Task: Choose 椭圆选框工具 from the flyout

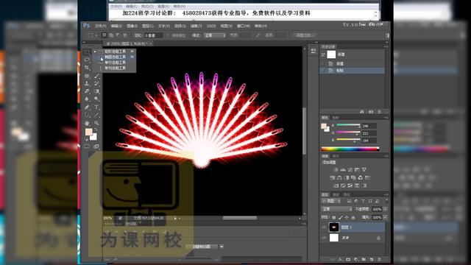Action: tap(115, 57)
